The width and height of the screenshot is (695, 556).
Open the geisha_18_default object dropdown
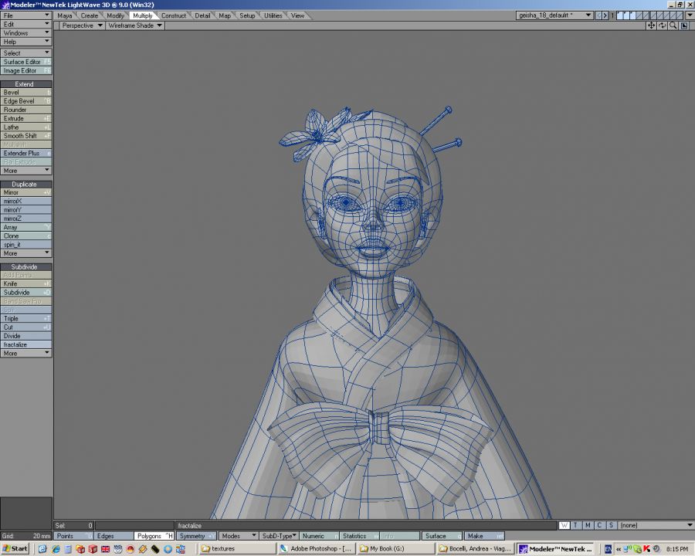[554, 15]
